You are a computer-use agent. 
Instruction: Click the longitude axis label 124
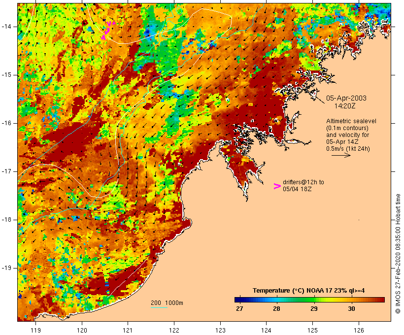[267, 331]
